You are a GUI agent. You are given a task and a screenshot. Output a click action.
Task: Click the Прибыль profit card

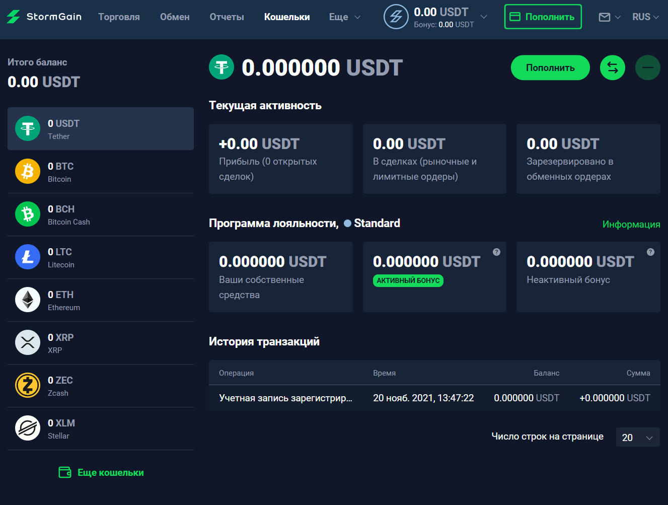click(281, 159)
